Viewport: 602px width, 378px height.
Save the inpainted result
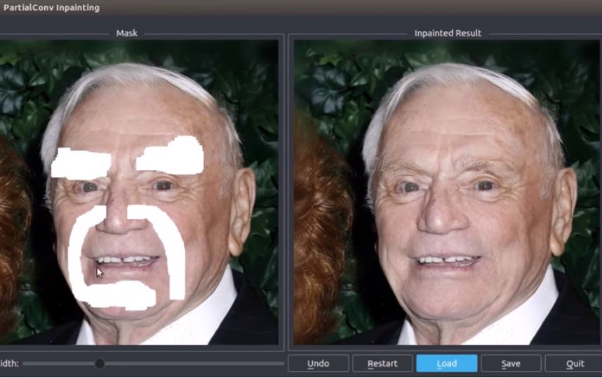(x=510, y=363)
